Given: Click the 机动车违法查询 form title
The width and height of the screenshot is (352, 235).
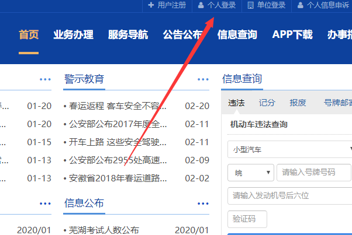Looking at the screenshot, I should pyautogui.click(x=259, y=124).
